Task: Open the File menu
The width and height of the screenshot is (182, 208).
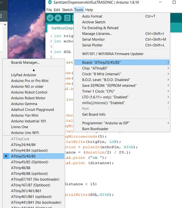Action: click(49, 10)
